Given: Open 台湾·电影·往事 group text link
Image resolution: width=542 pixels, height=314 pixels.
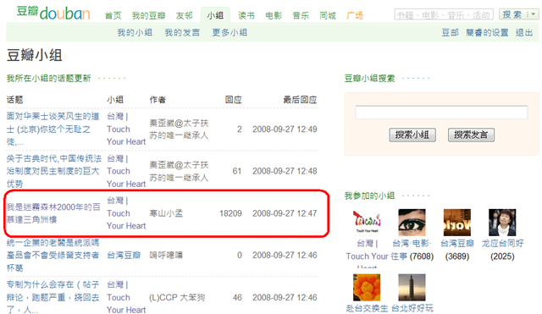Looking at the screenshot, I should 412,250.
